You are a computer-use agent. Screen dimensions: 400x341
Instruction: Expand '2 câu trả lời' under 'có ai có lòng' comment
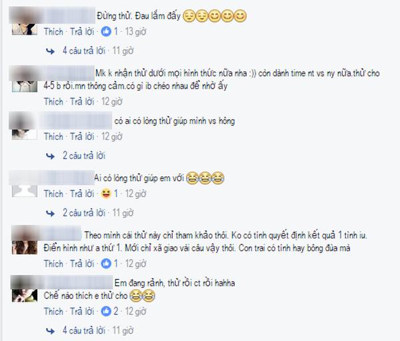[x=84, y=155]
